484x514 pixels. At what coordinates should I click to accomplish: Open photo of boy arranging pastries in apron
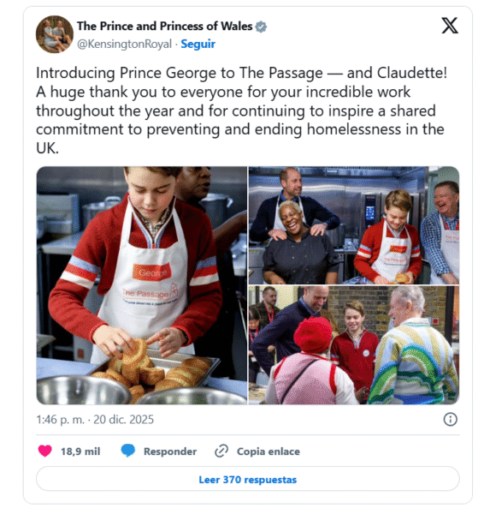[142, 285]
